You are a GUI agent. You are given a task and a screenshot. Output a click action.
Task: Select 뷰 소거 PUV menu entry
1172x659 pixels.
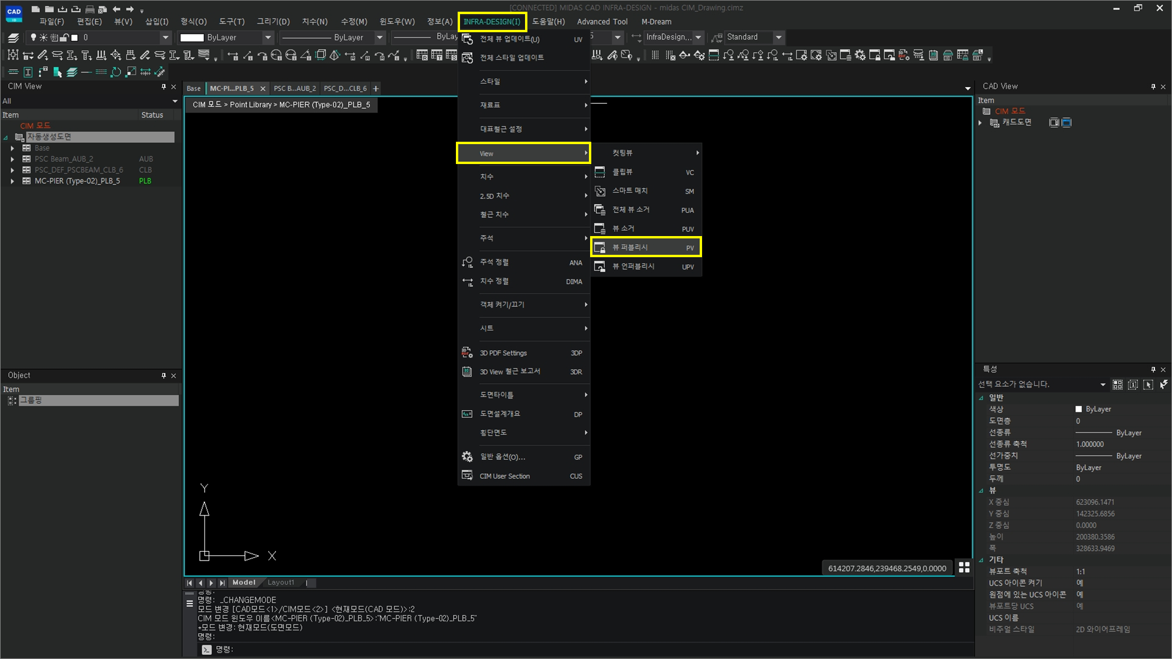tap(646, 228)
